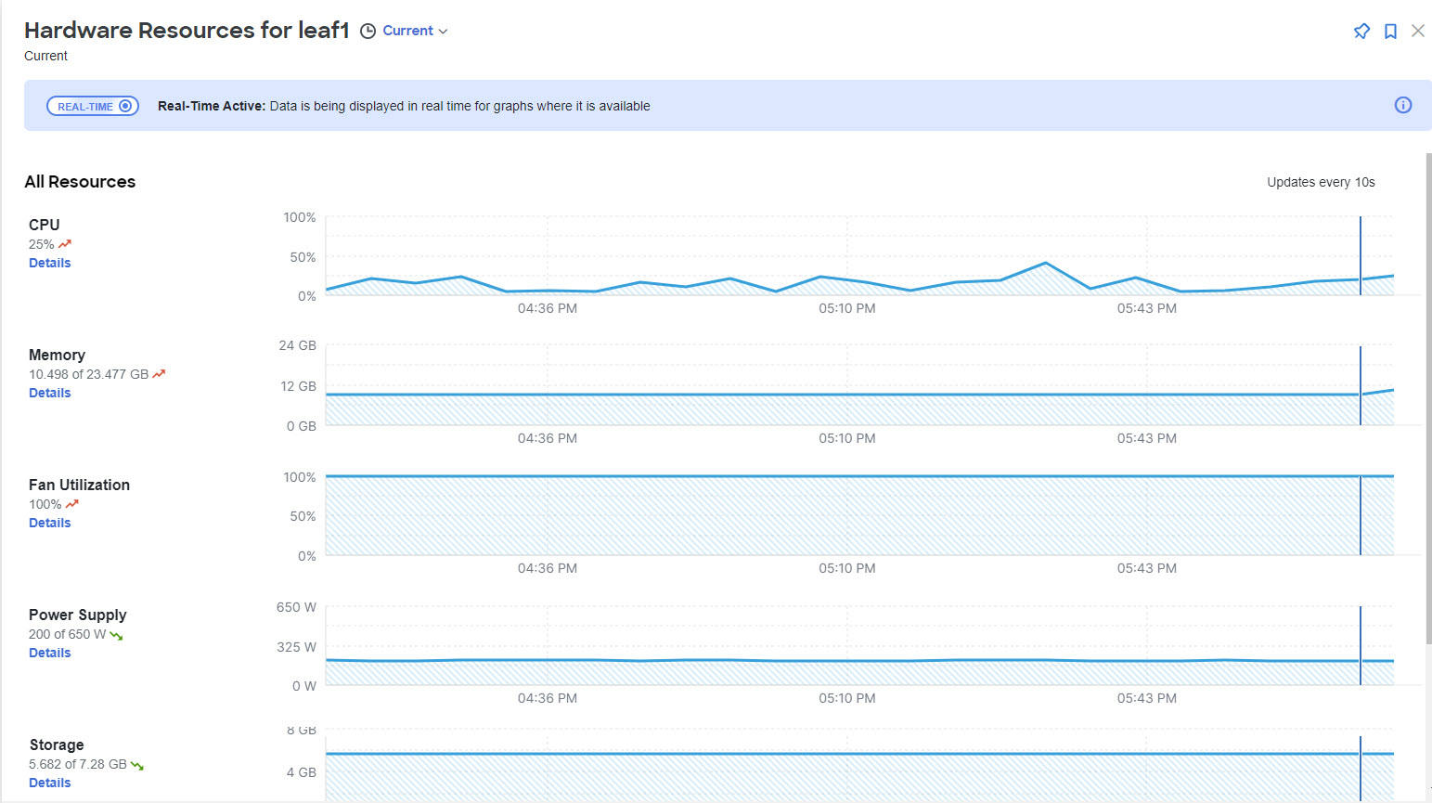
Task: Click the All Resources heading
Action: 80,182
